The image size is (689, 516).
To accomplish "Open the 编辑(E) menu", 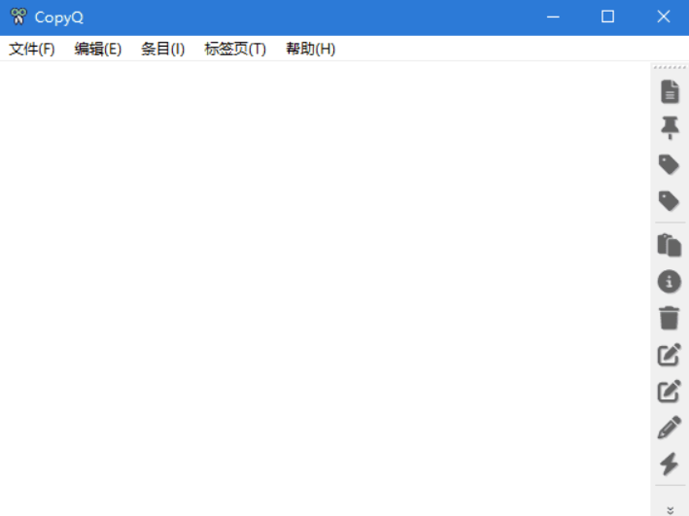I will (x=98, y=49).
